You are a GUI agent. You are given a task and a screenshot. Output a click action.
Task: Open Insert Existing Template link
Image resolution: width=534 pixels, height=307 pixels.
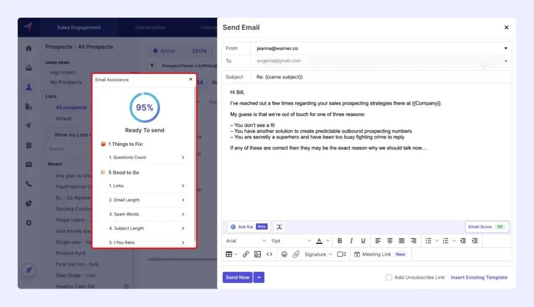tap(479, 277)
